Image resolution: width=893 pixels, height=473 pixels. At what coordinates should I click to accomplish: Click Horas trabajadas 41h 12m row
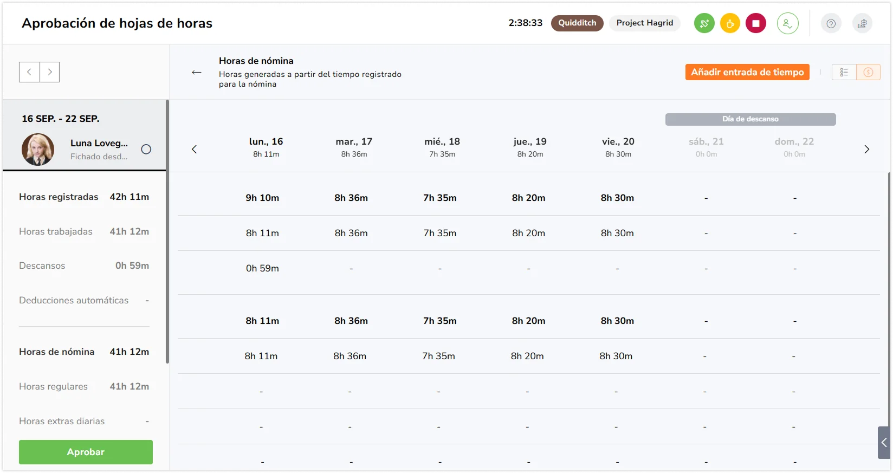pyautogui.click(x=84, y=231)
